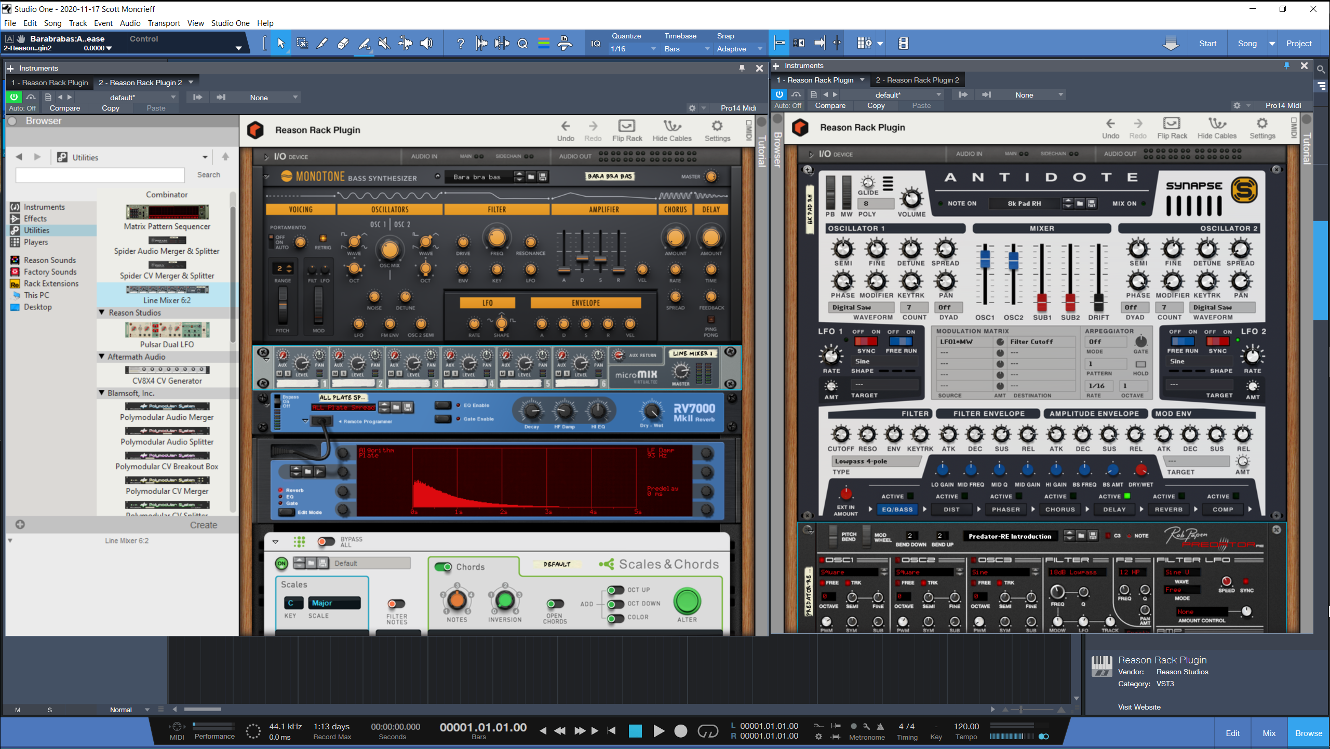Open the question mark help tool

click(460, 44)
